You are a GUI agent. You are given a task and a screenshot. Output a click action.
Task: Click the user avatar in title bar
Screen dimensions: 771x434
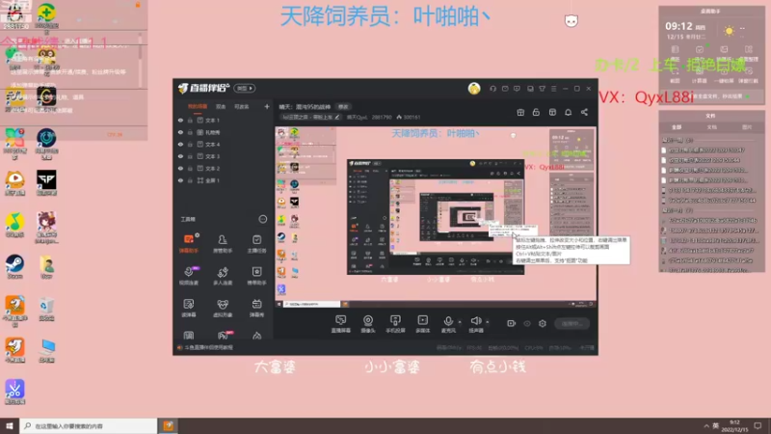point(474,89)
